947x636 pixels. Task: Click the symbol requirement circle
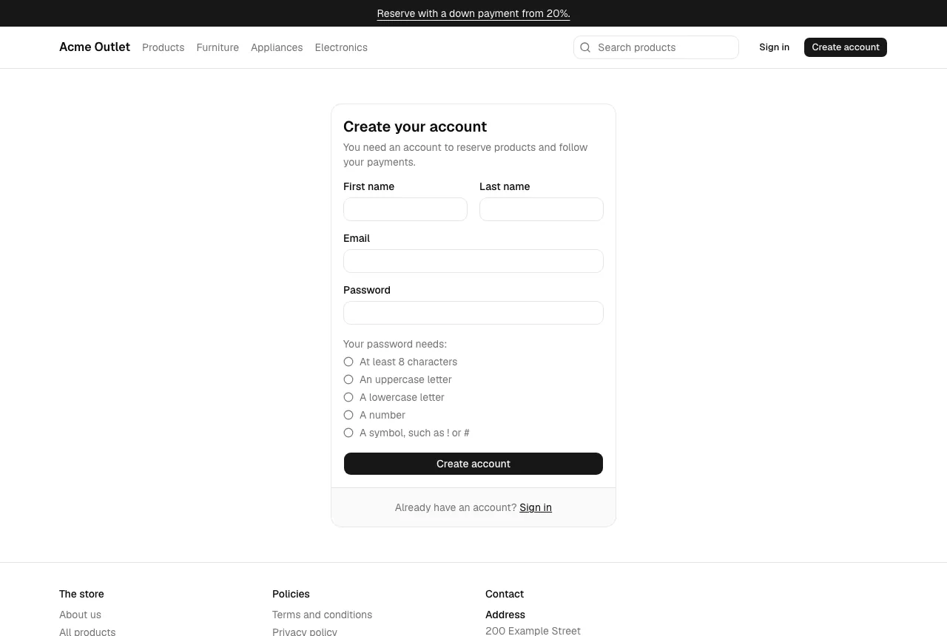(x=348, y=433)
